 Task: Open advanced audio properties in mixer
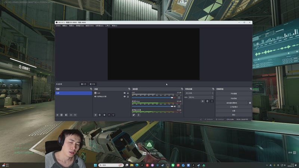pos(134,115)
